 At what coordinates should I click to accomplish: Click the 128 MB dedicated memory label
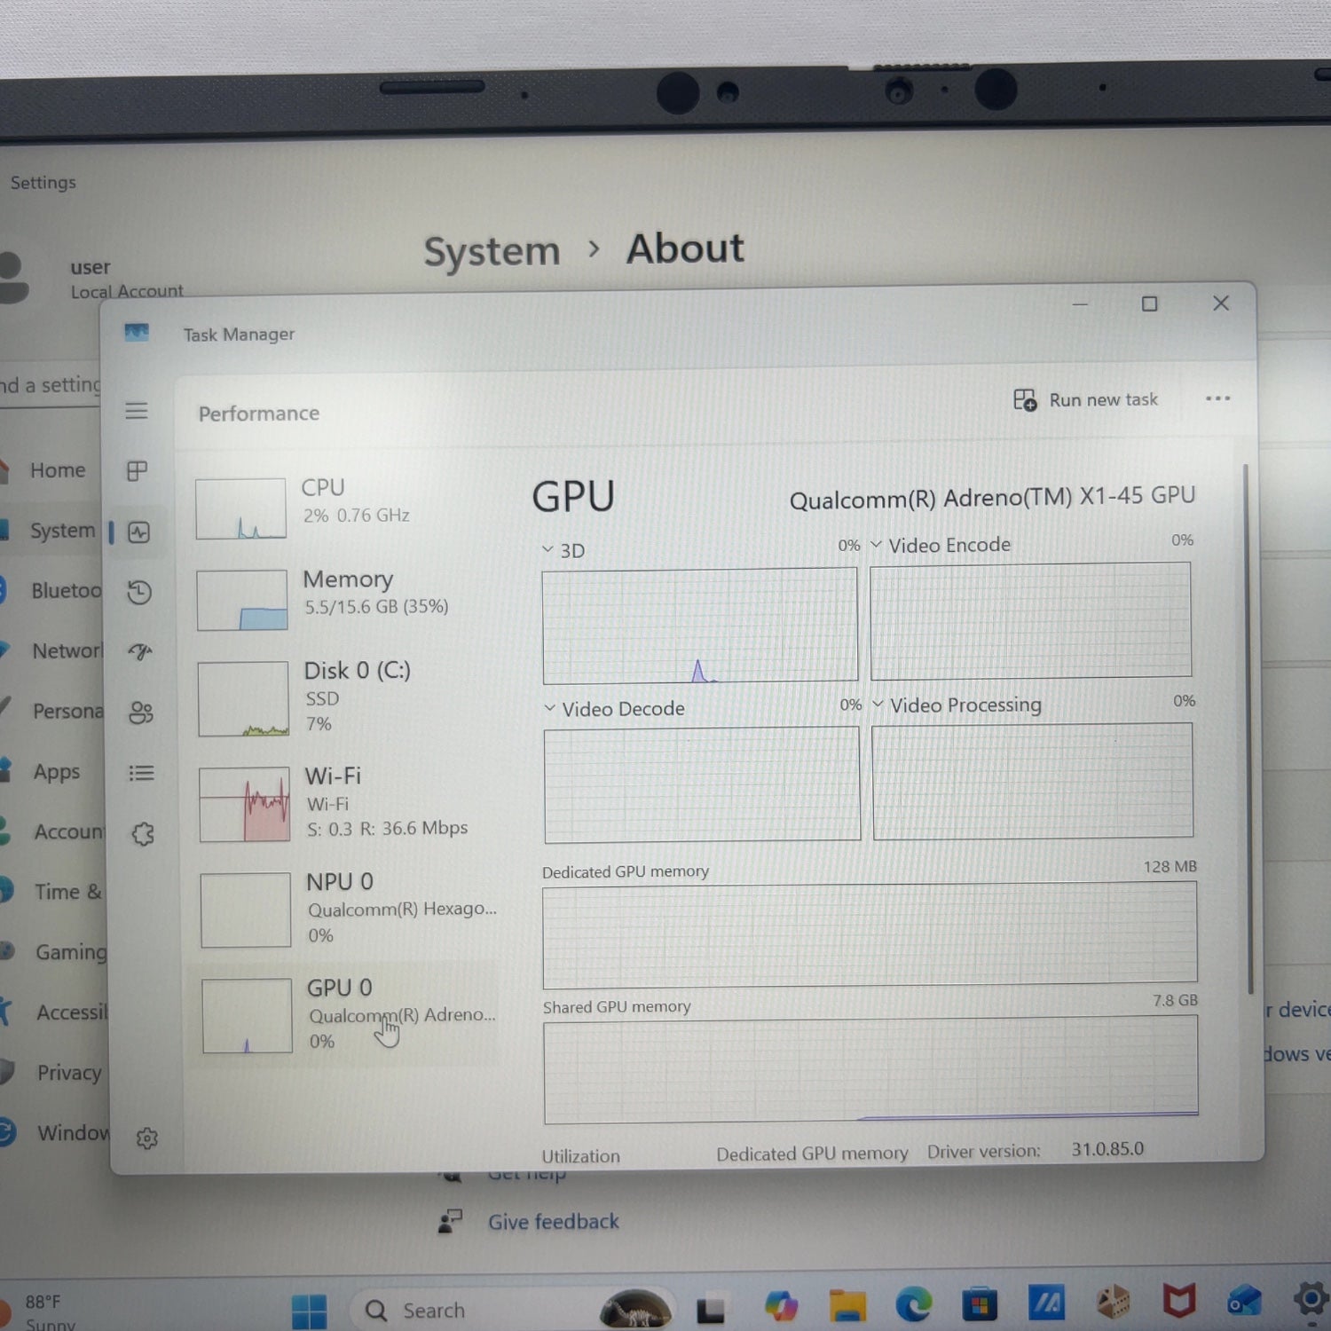(x=1170, y=866)
